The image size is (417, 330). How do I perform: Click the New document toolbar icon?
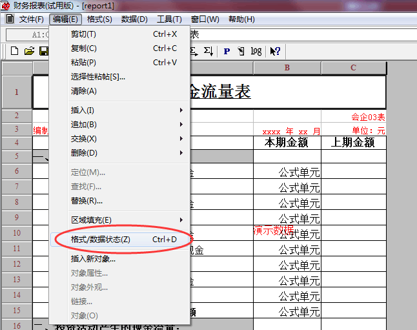(14, 51)
